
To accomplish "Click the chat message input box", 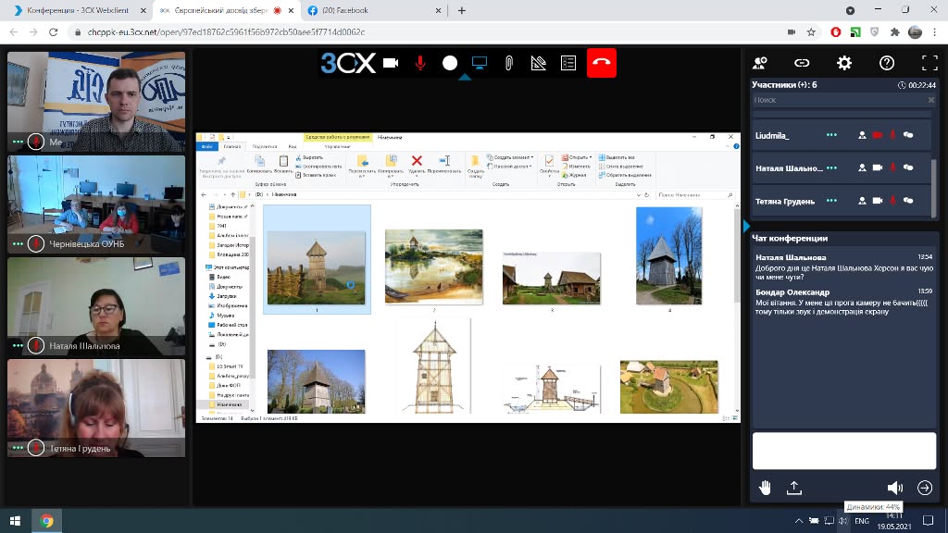I will [843, 451].
